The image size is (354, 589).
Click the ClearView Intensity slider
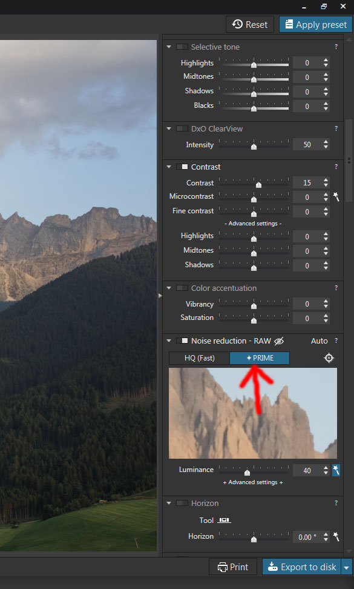point(254,145)
